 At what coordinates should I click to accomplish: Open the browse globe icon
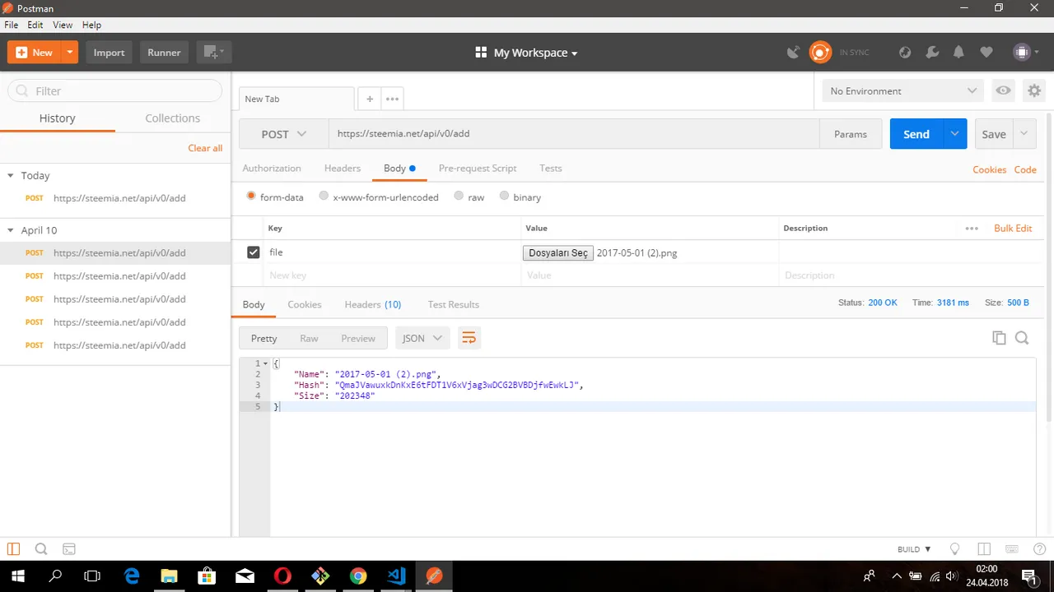click(x=905, y=53)
